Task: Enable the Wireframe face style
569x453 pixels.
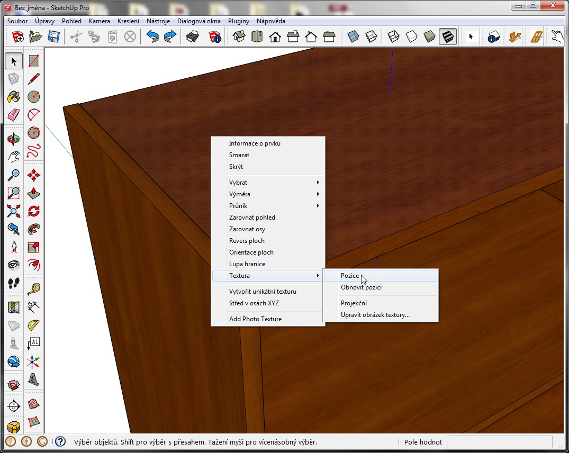Action: [393, 37]
